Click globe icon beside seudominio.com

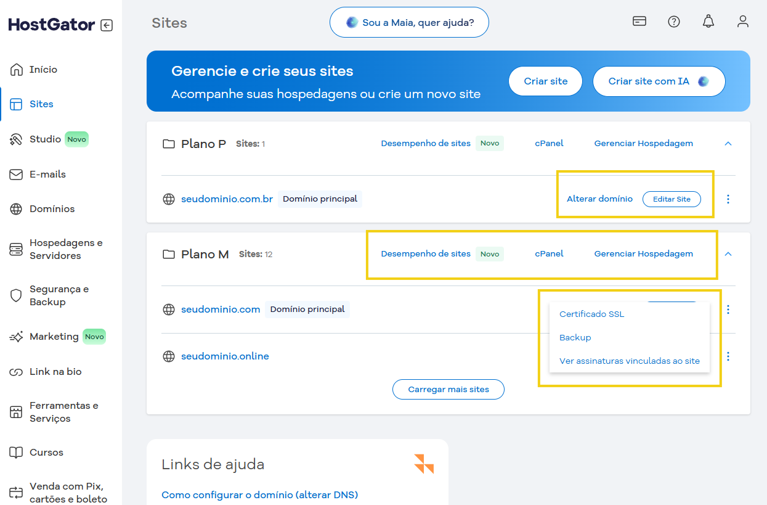point(168,310)
